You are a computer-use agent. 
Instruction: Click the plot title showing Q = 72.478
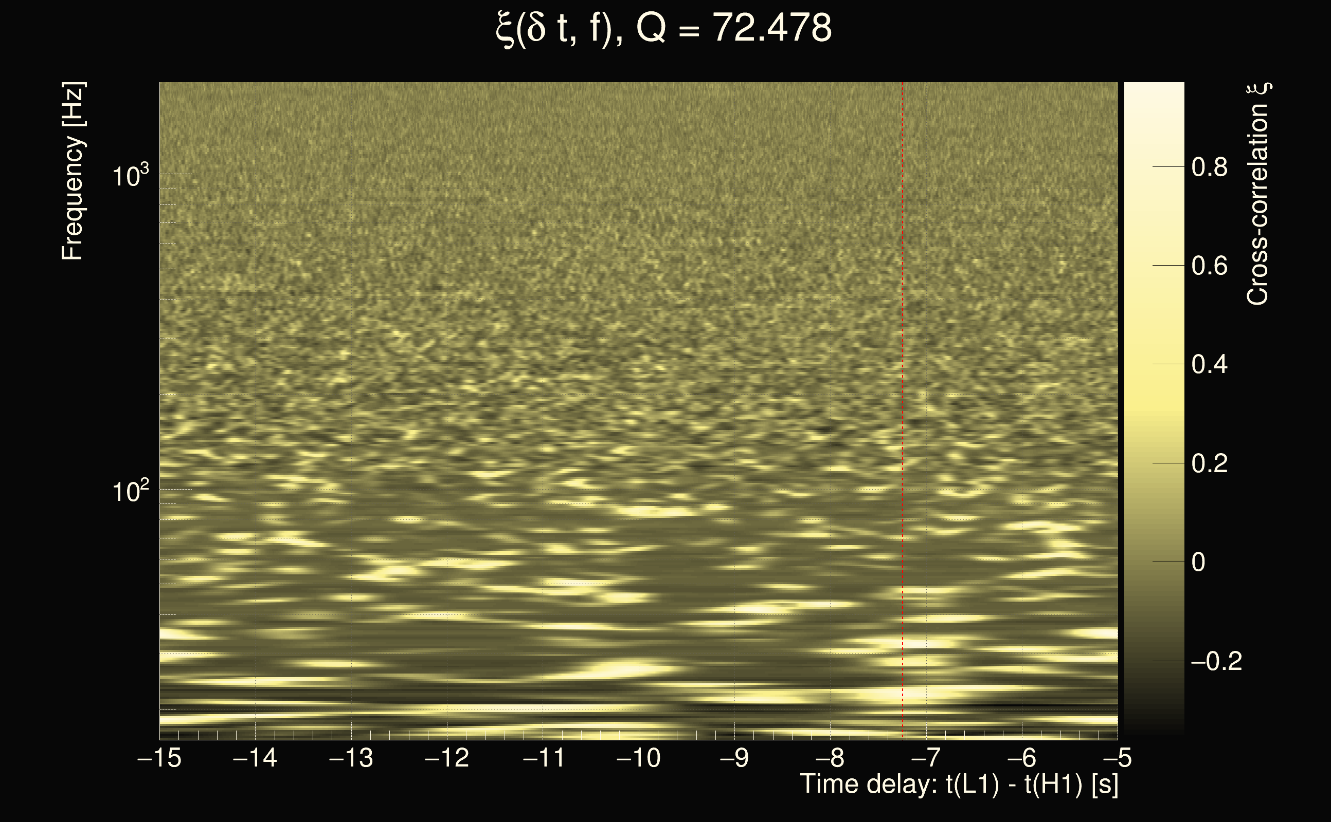[664, 28]
